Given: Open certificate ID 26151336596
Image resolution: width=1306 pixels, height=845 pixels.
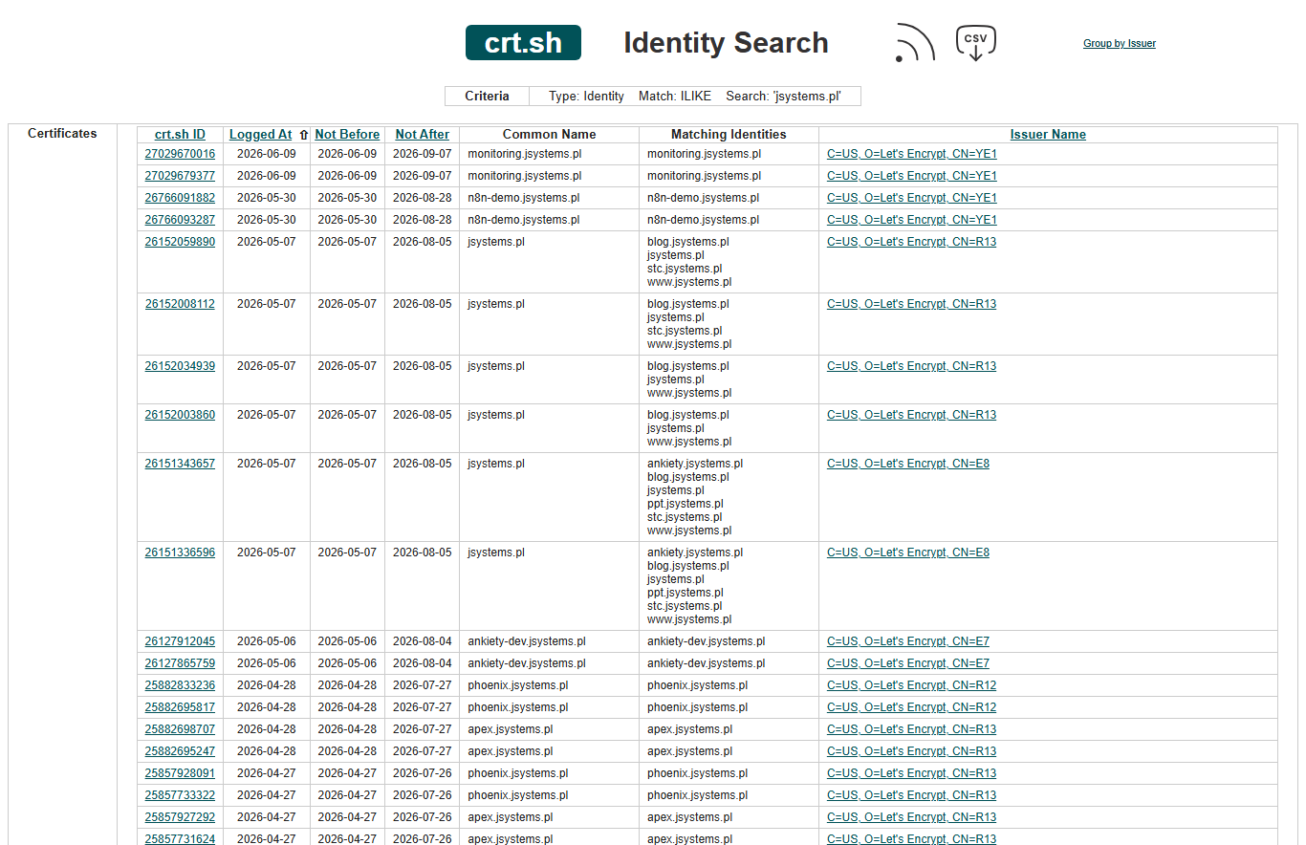Looking at the screenshot, I should [x=180, y=552].
